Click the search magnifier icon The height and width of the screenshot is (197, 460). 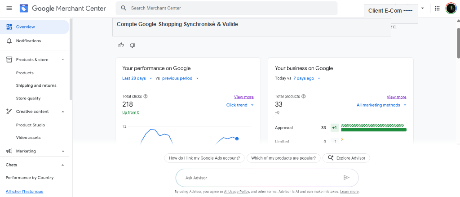pyautogui.click(x=124, y=8)
